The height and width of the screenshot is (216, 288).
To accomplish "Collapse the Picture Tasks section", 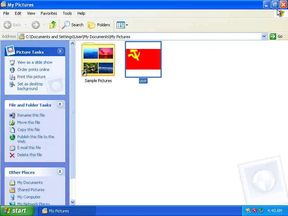I will coord(60,51).
